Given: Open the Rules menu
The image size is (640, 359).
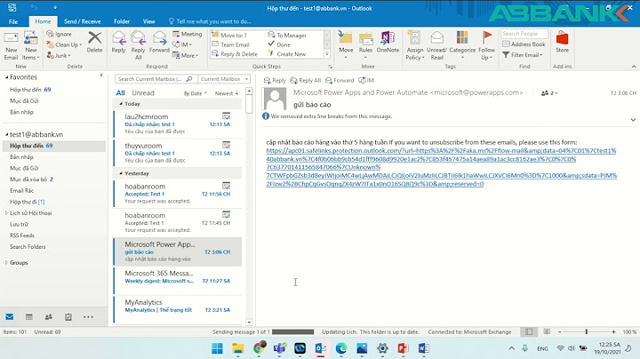Looking at the screenshot, I should pyautogui.click(x=365, y=45).
